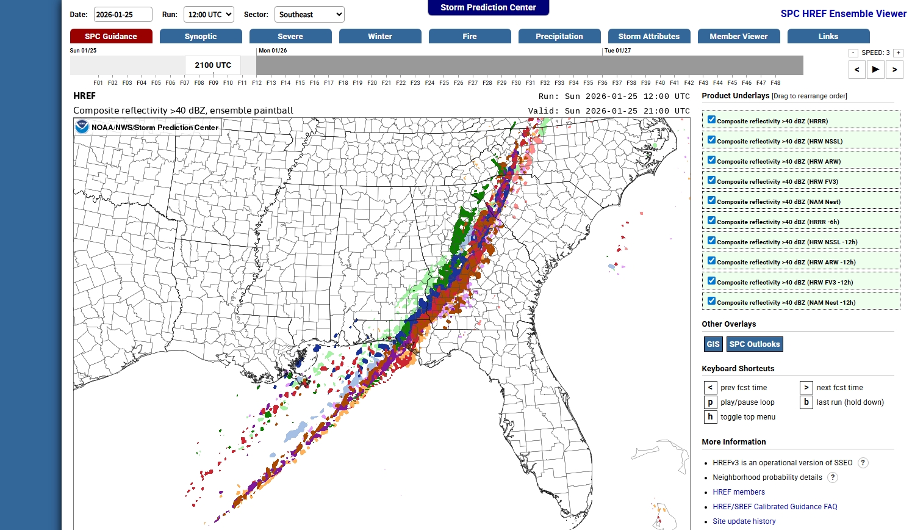
Task: Open the HREF members link
Action: (738, 492)
